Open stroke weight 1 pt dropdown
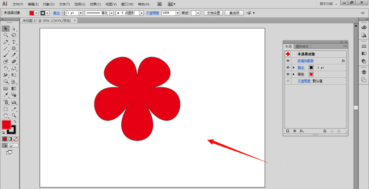Screen dimensions: 369x189 81,13
